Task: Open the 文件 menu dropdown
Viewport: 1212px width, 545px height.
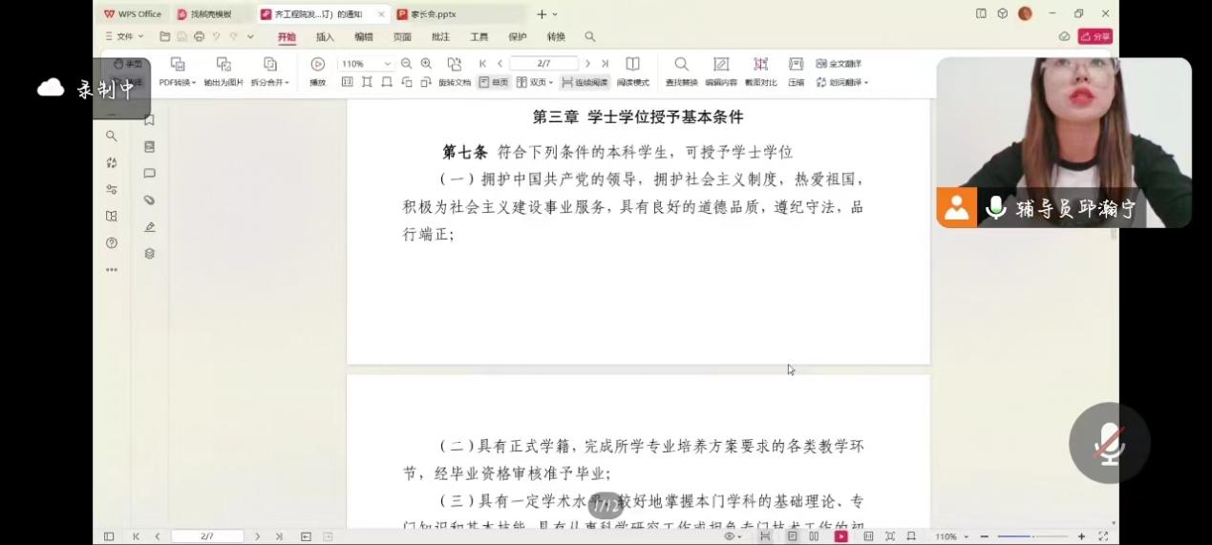Action: click(124, 37)
